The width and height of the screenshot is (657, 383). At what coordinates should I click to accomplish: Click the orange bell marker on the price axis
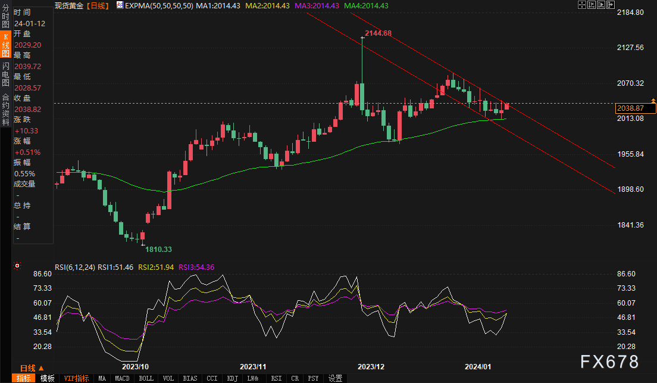pos(653,100)
